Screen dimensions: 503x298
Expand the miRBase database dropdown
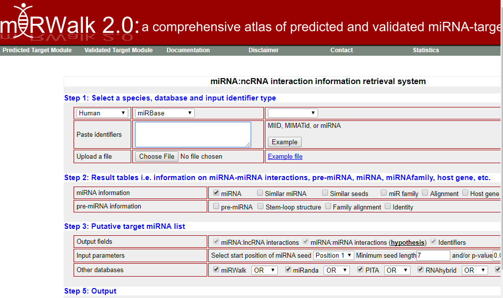click(165, 113)
